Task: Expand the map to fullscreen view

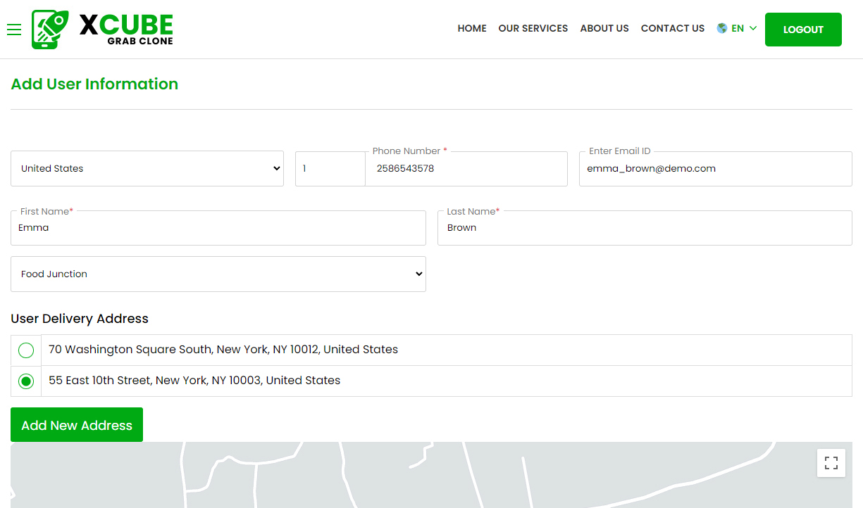Action: (x=831, y=463)
